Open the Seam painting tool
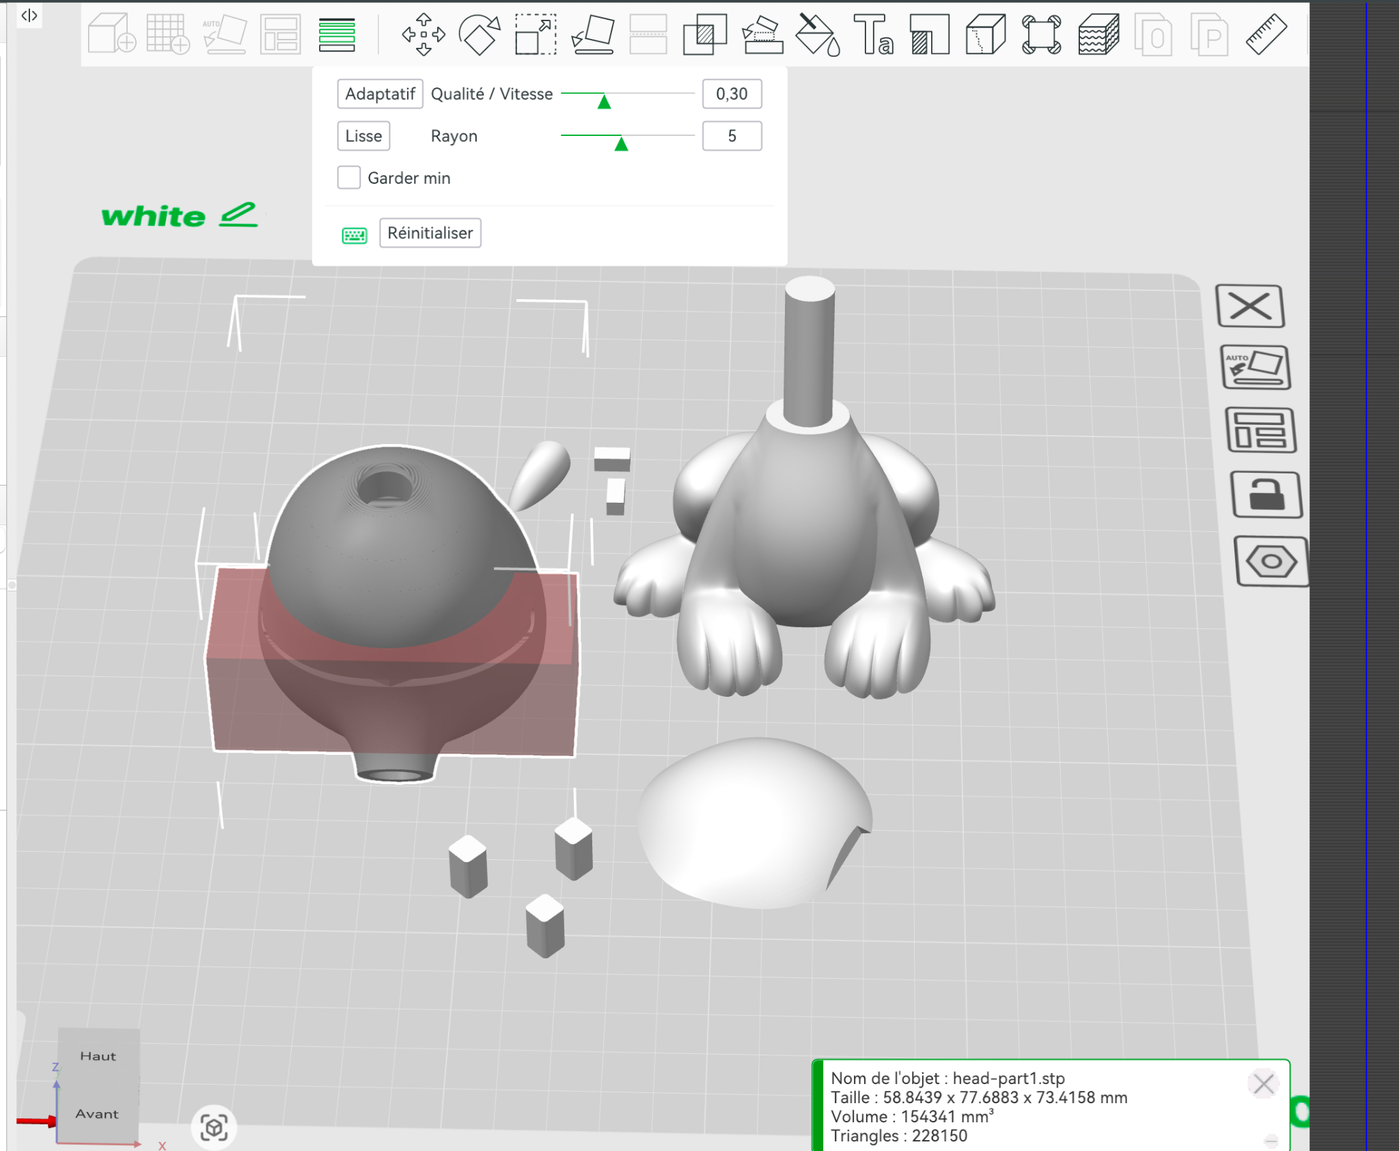Screen dimensions: 1399x1151 985,34
